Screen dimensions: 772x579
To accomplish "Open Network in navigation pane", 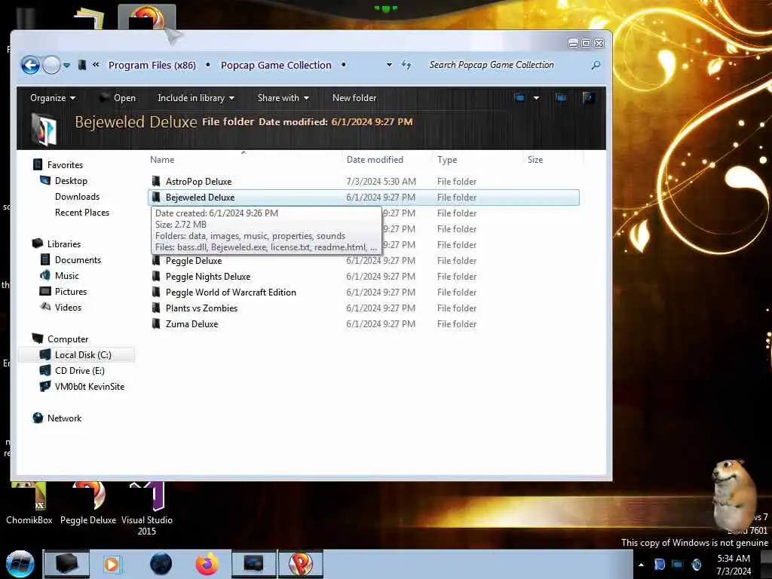I will point(64,418).
